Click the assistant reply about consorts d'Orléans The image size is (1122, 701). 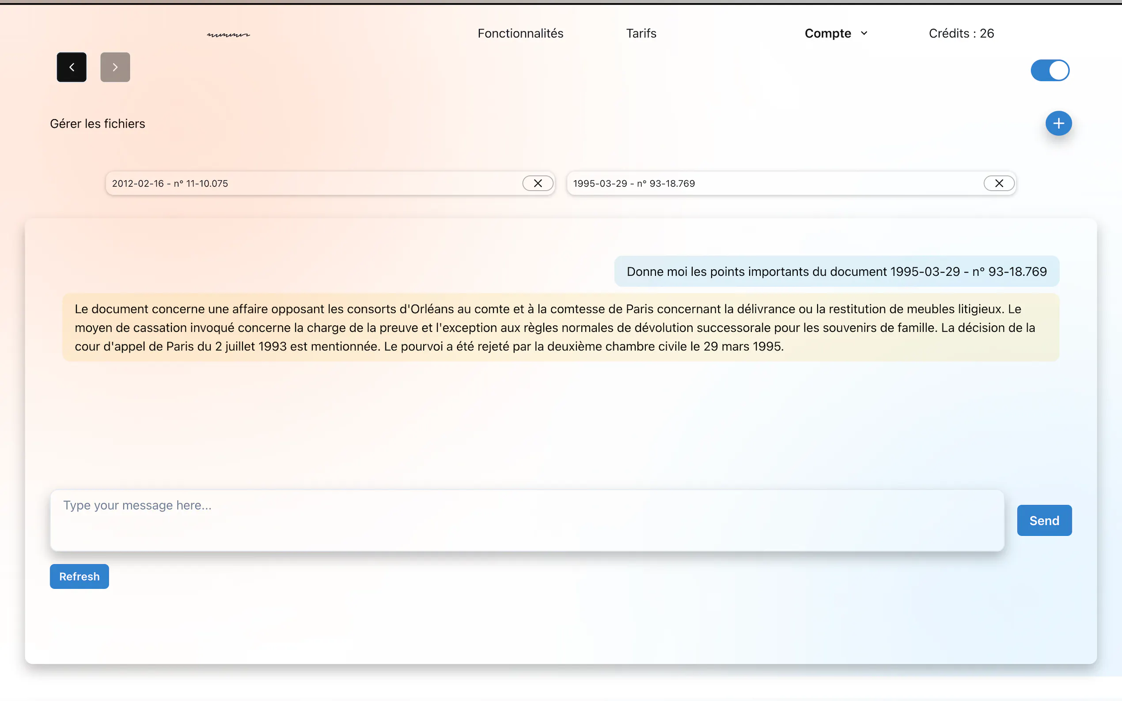[x=560, y=327]
